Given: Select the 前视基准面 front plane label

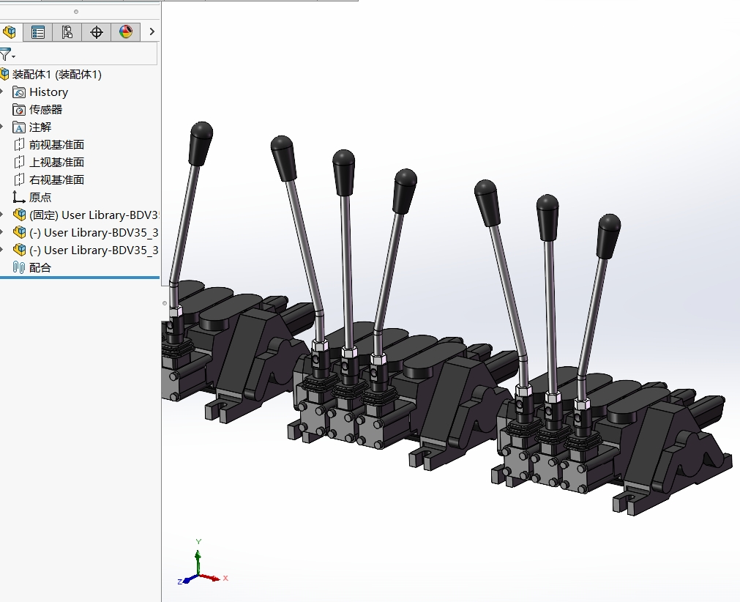Looking at the screenshot, I should pos(56,144).
